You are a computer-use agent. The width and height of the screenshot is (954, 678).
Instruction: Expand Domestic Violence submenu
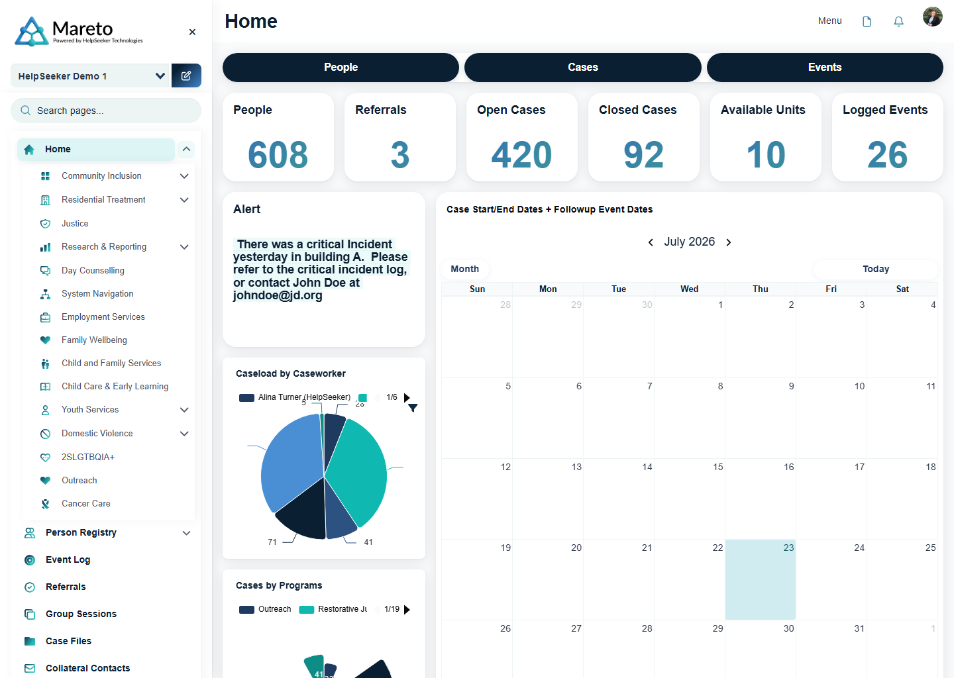(184, 434)
